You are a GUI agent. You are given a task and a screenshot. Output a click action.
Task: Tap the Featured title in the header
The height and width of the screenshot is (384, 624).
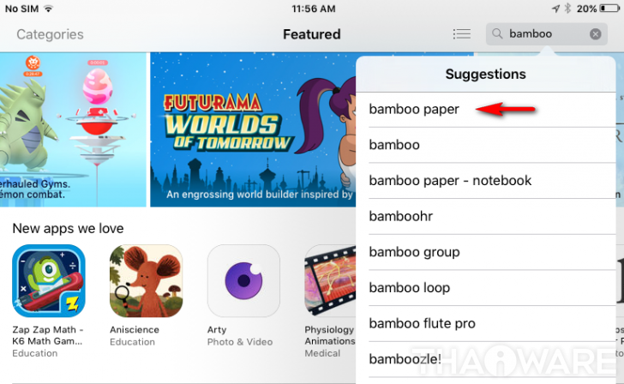pyautogui.click(x=312, y=34)
